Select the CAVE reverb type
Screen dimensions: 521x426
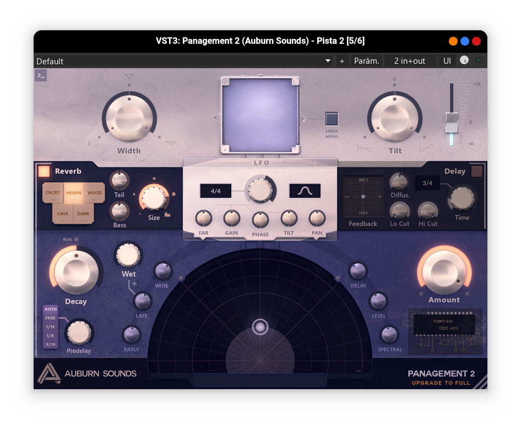[63, 214]
